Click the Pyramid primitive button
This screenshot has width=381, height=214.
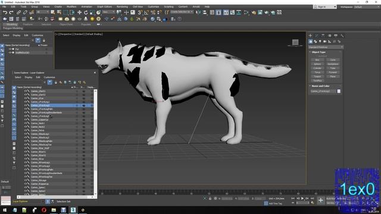(x=333, y=73)
